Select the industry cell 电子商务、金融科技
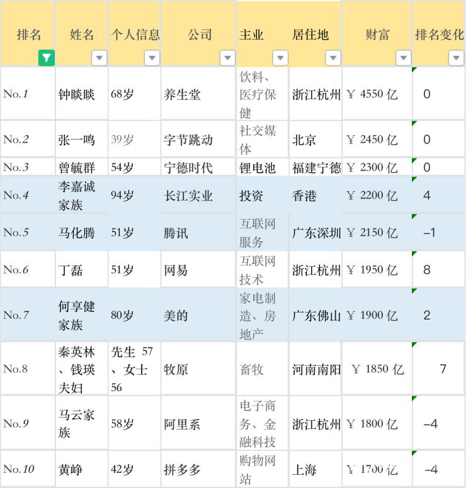 [263, 423]
